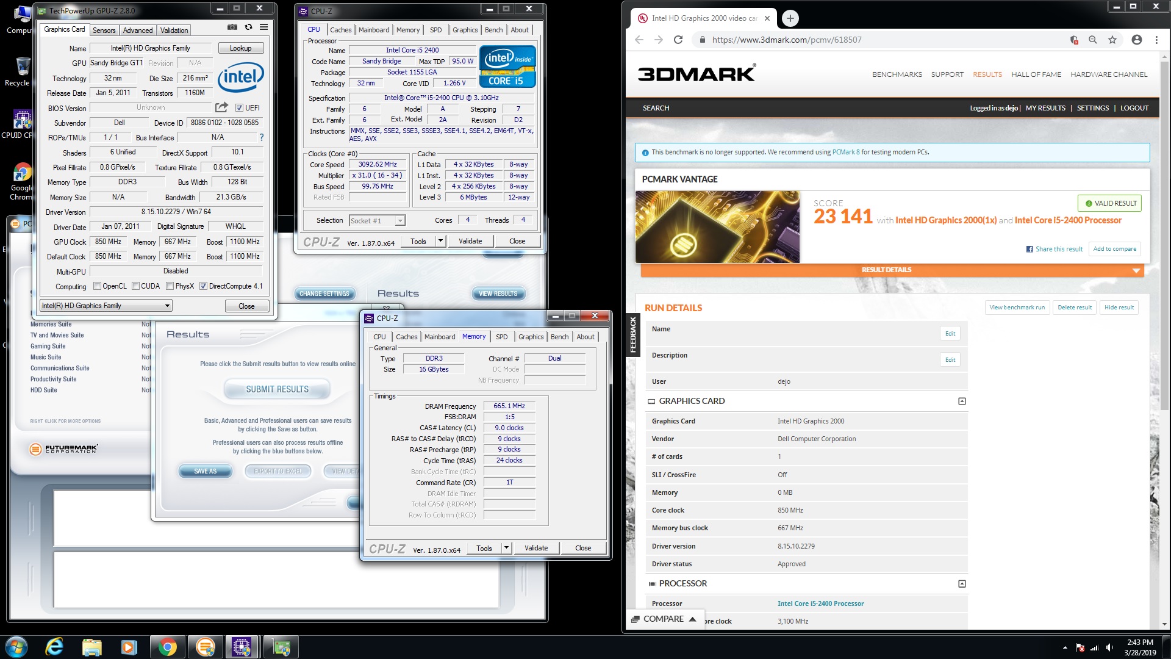
Task: Collapse the GRAPHICS CARD section
Action: (962, 401)
